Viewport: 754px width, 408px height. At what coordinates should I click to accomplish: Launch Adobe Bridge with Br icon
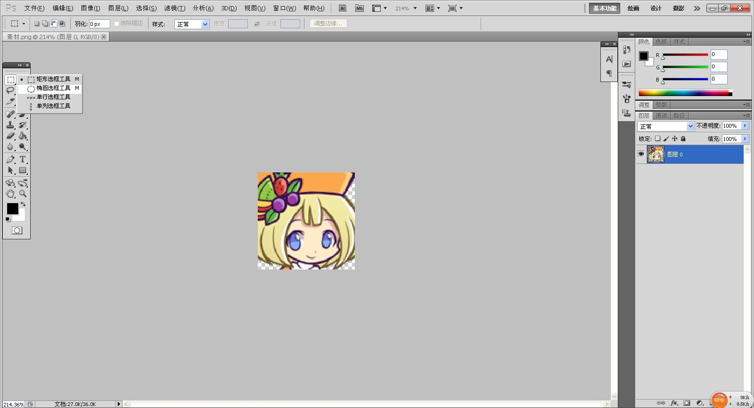(x=343, y=8)
